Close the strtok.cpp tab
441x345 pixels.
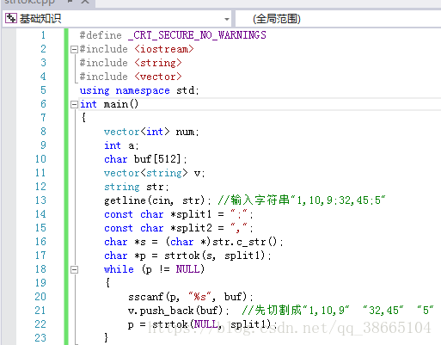pos(85,2)
